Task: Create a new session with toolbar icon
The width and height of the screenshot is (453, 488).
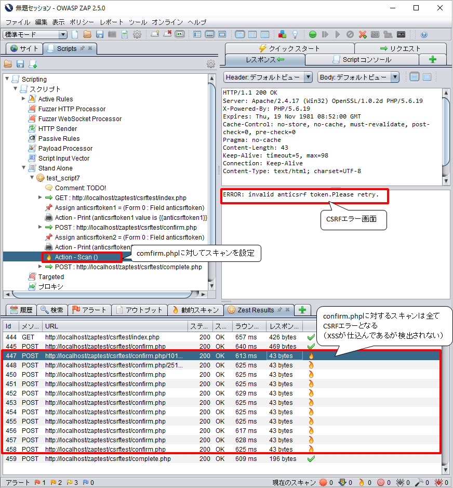Action: click(x=75, y=34)
